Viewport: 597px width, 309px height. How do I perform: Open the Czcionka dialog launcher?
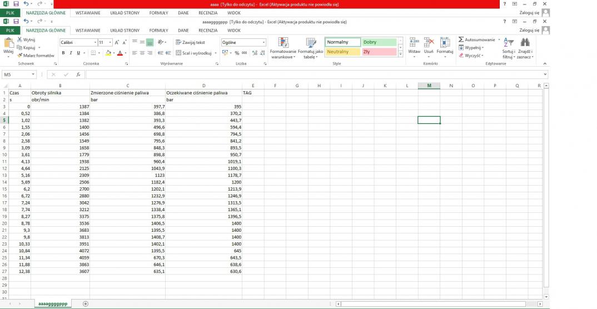coord(126,64)
